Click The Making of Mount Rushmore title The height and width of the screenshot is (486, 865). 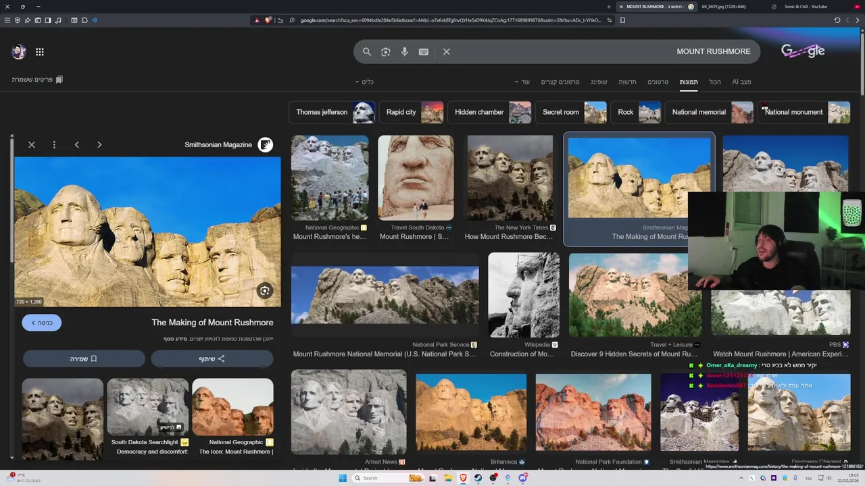pos(212,323)
